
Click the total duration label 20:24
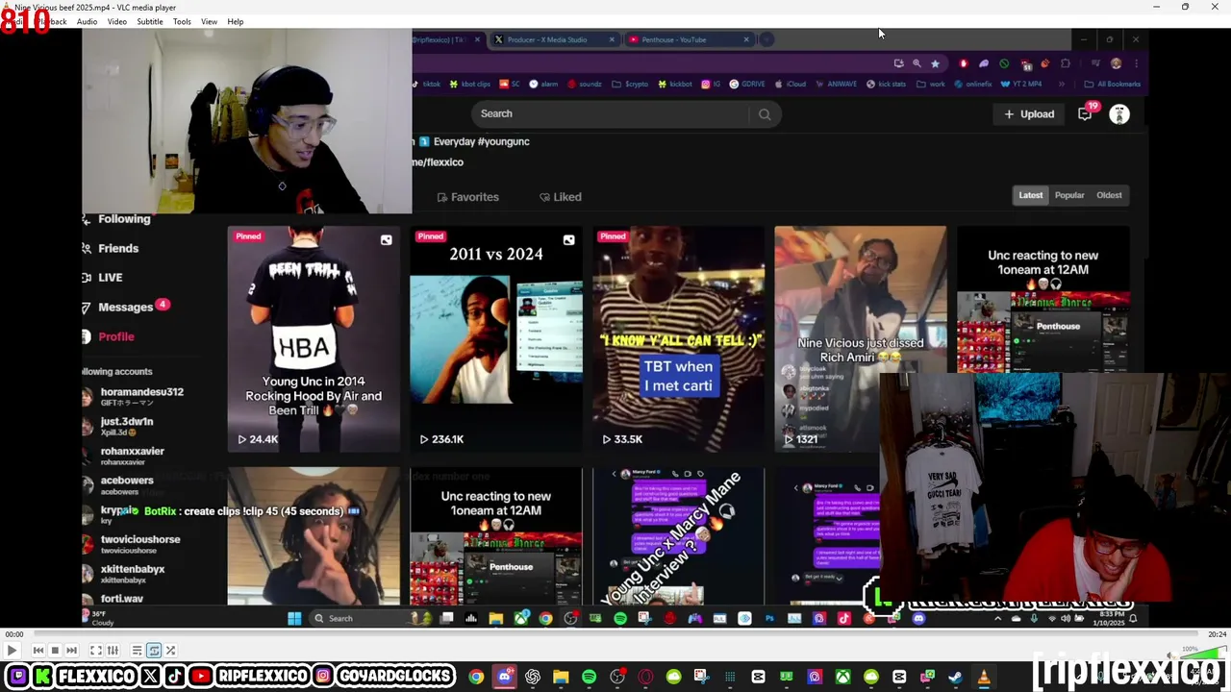(1217, 634)
